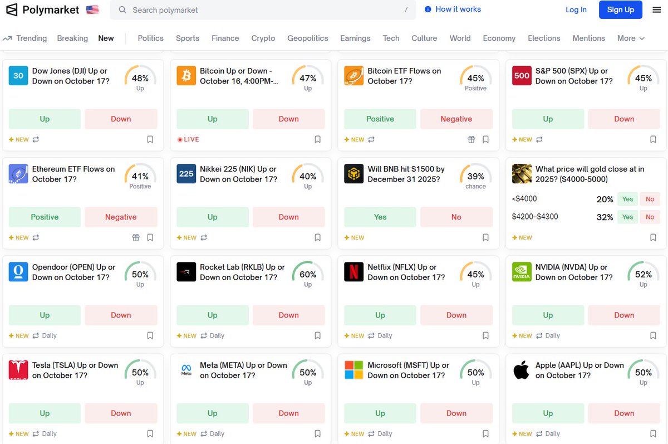This screenshot has width=668, height=444.
Task: Open the Trending tab
Action: click(25, 38)
